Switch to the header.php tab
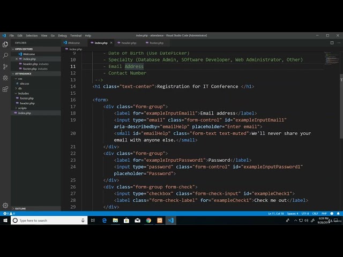 129,43
